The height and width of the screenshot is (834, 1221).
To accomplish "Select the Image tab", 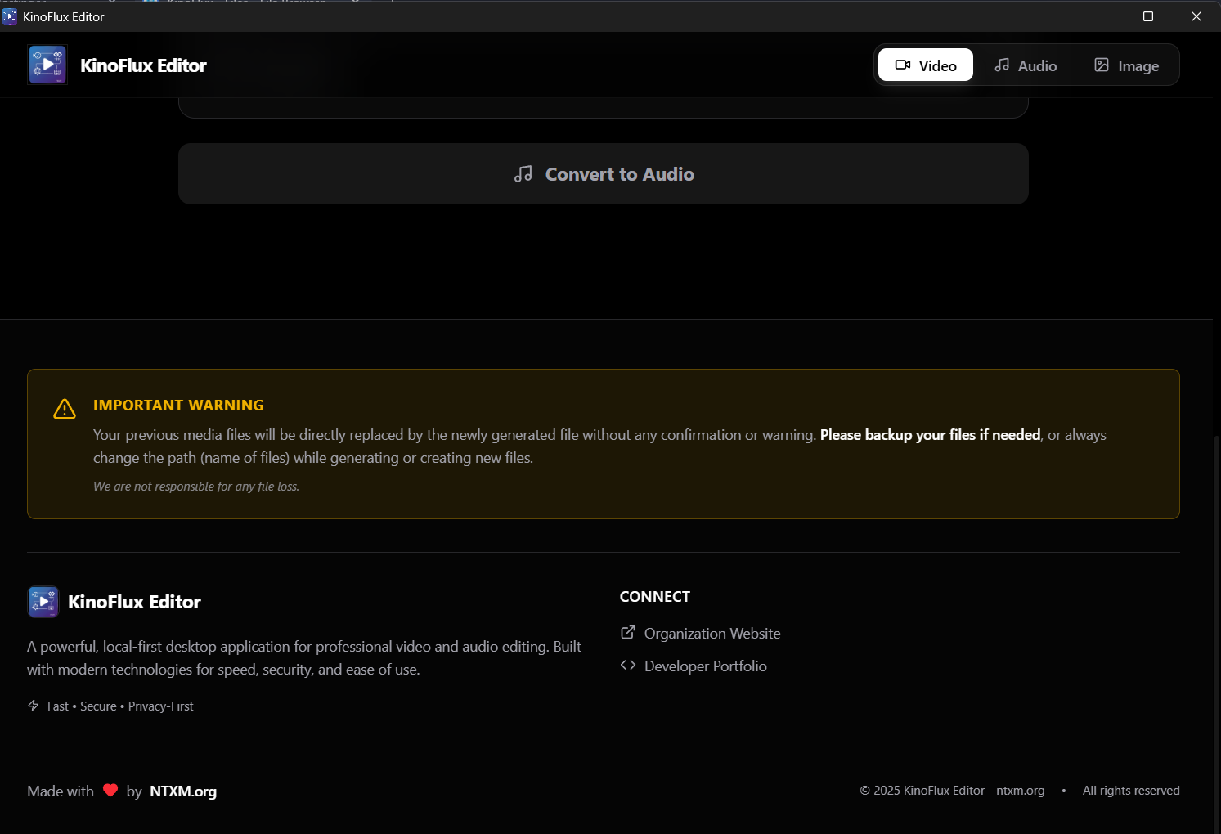I will 1126,65.
